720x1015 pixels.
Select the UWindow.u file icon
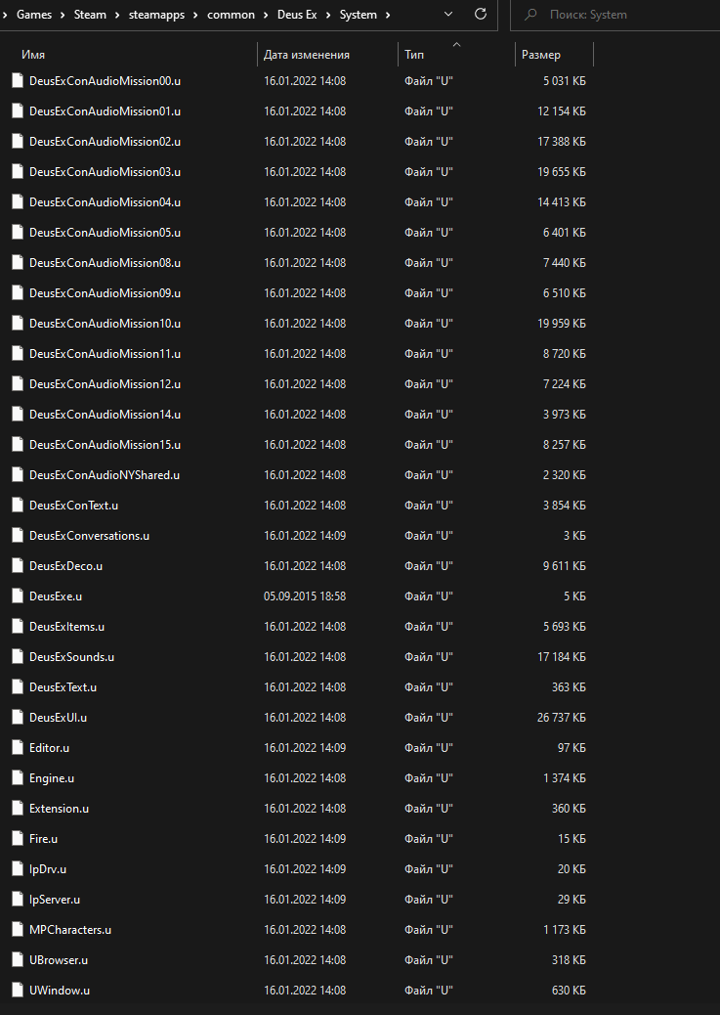[x=17, y=990]
